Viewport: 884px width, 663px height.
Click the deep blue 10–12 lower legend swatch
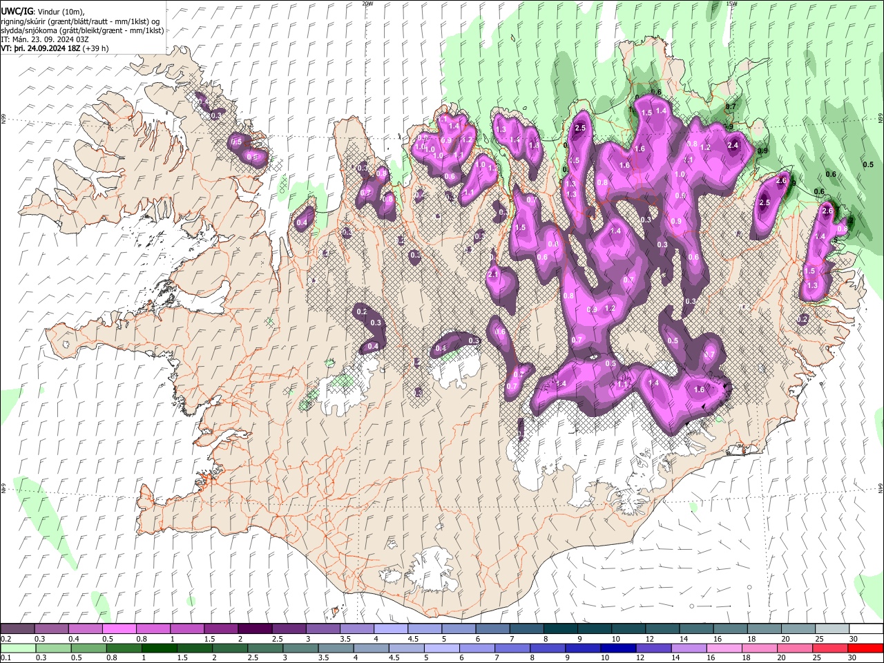coord(617,648)
